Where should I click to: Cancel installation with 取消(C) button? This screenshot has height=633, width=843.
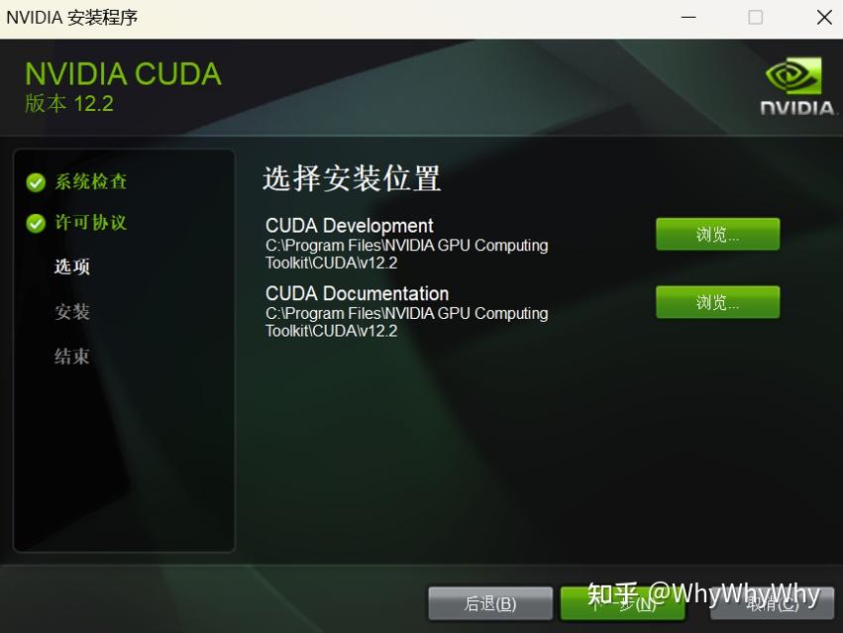[772, 603]
